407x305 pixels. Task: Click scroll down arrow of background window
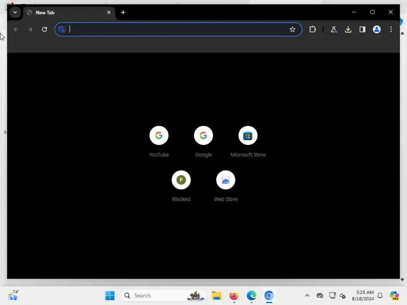coord(402,280)
